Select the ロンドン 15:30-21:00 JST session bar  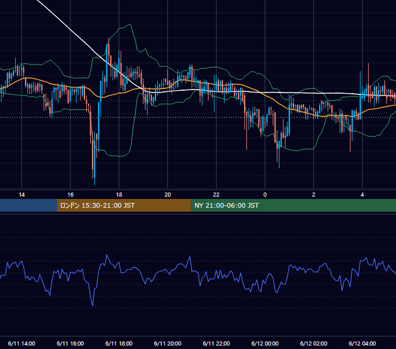coord(123,205)
